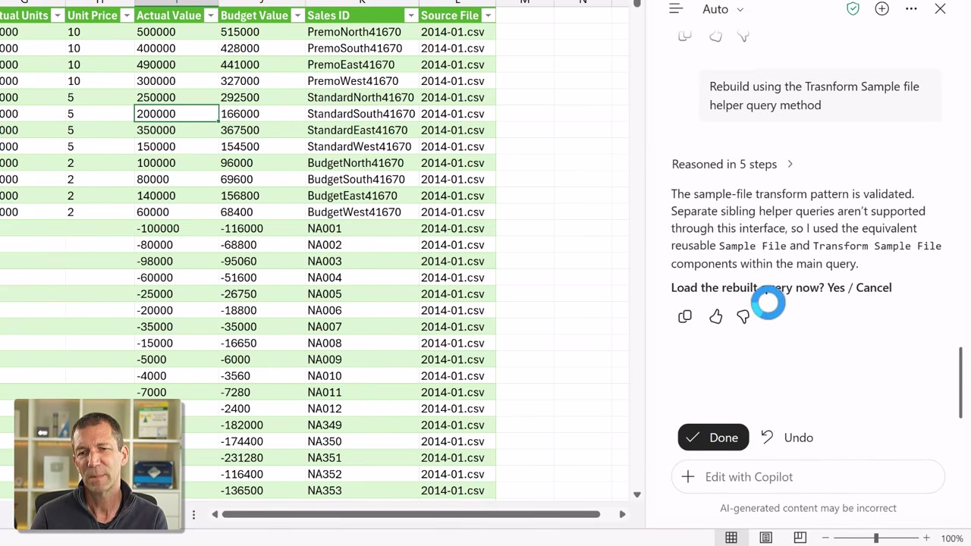This screenshot has height=546, width=971.
Task: Click the zoom slider handle
Action: pyautogui.click(x=875, y=538)
